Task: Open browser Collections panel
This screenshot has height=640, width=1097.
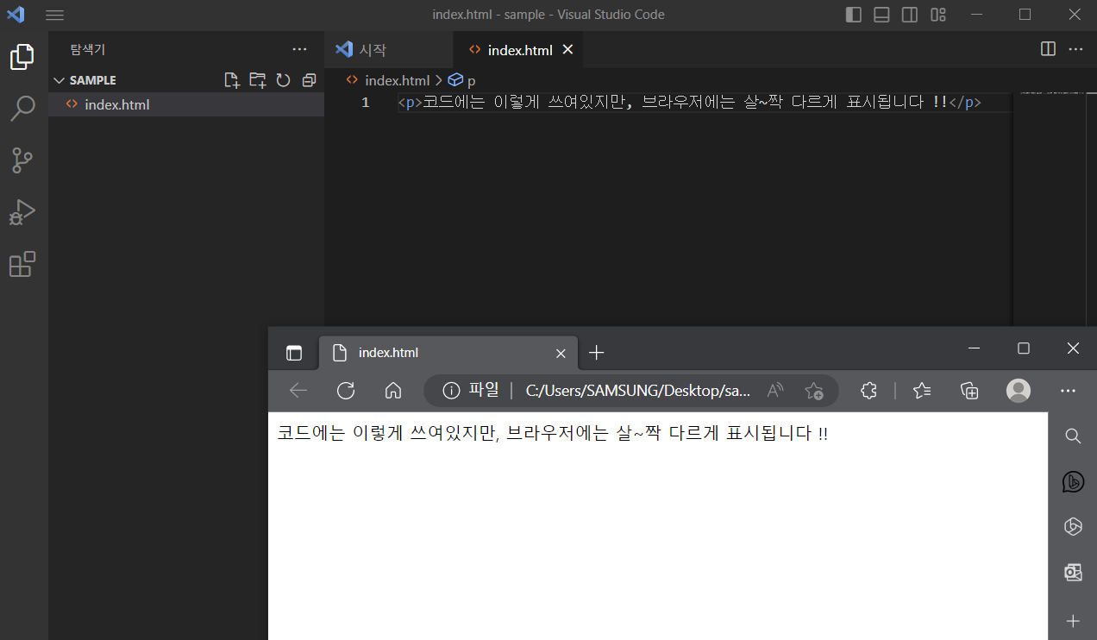Action: tap(969, 391)
